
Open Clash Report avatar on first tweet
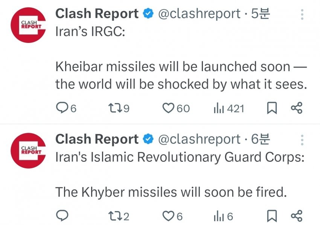(28, 25)
